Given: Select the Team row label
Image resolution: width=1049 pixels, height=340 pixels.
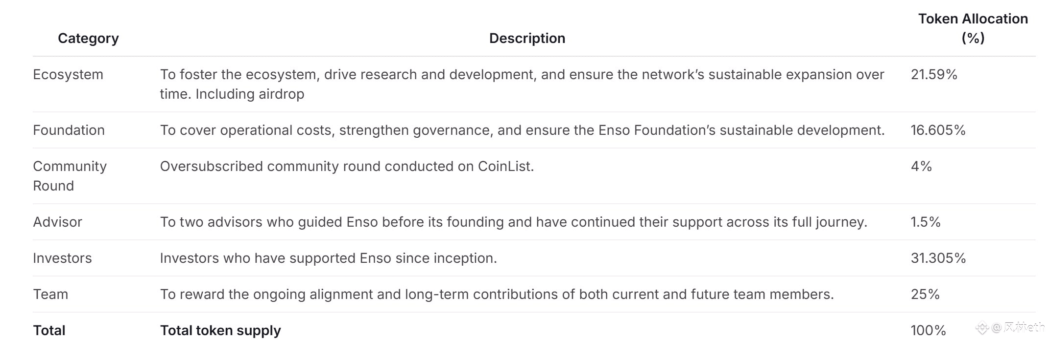Looking at the screenshot, I should coord(50,294).
